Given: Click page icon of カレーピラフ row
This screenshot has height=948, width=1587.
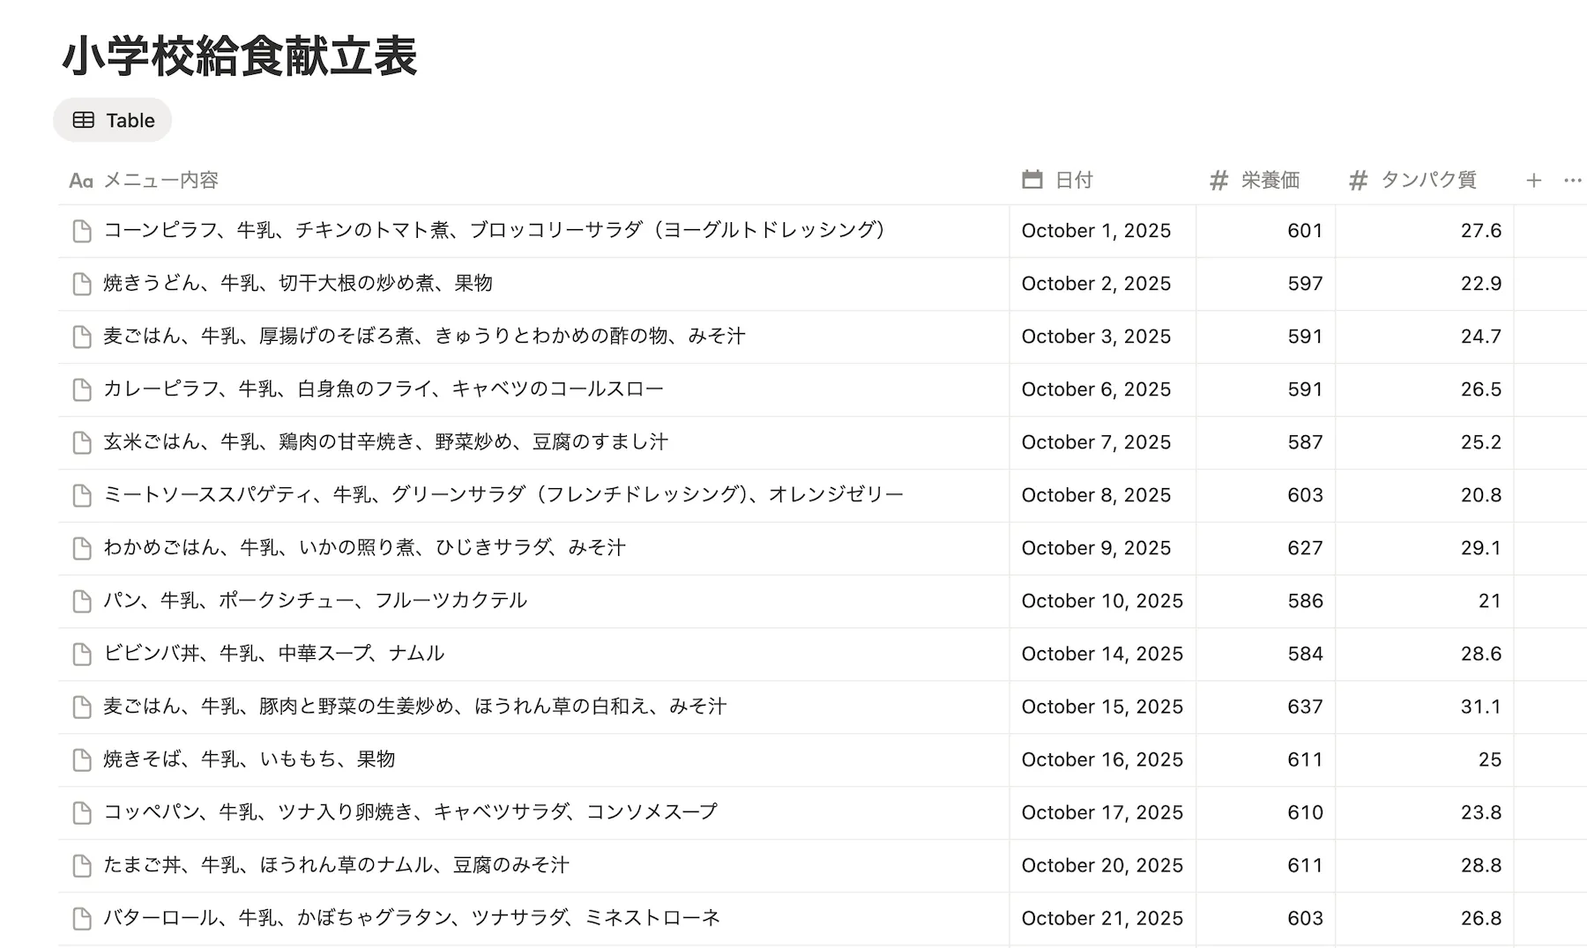Looking at the screenshot, I should (82, 390).
